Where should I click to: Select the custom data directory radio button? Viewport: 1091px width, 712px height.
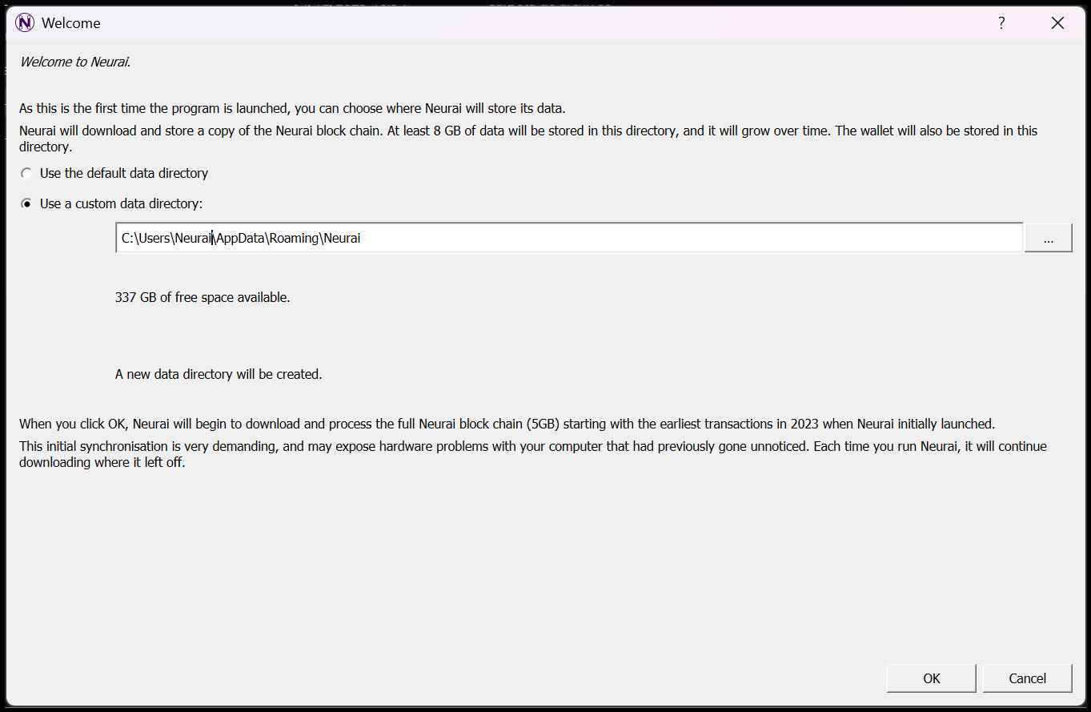point(27,204)
